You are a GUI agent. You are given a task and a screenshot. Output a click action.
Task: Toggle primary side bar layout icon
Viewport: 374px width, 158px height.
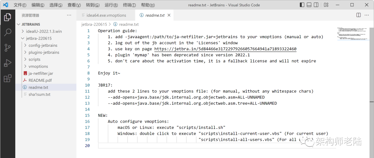coord(302,5)
